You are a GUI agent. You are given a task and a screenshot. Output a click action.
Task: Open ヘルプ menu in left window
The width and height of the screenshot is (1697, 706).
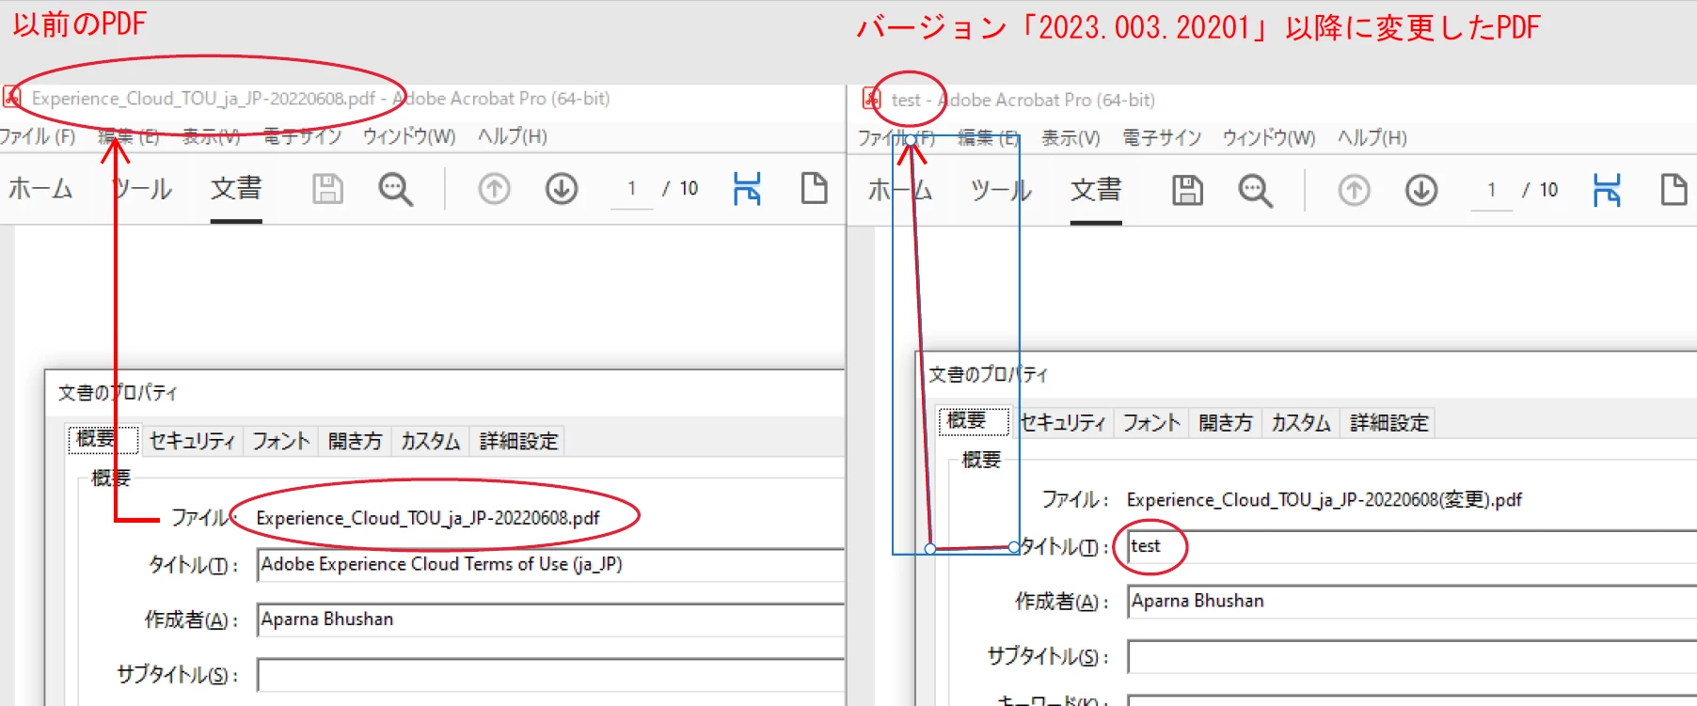click(512, 136)
